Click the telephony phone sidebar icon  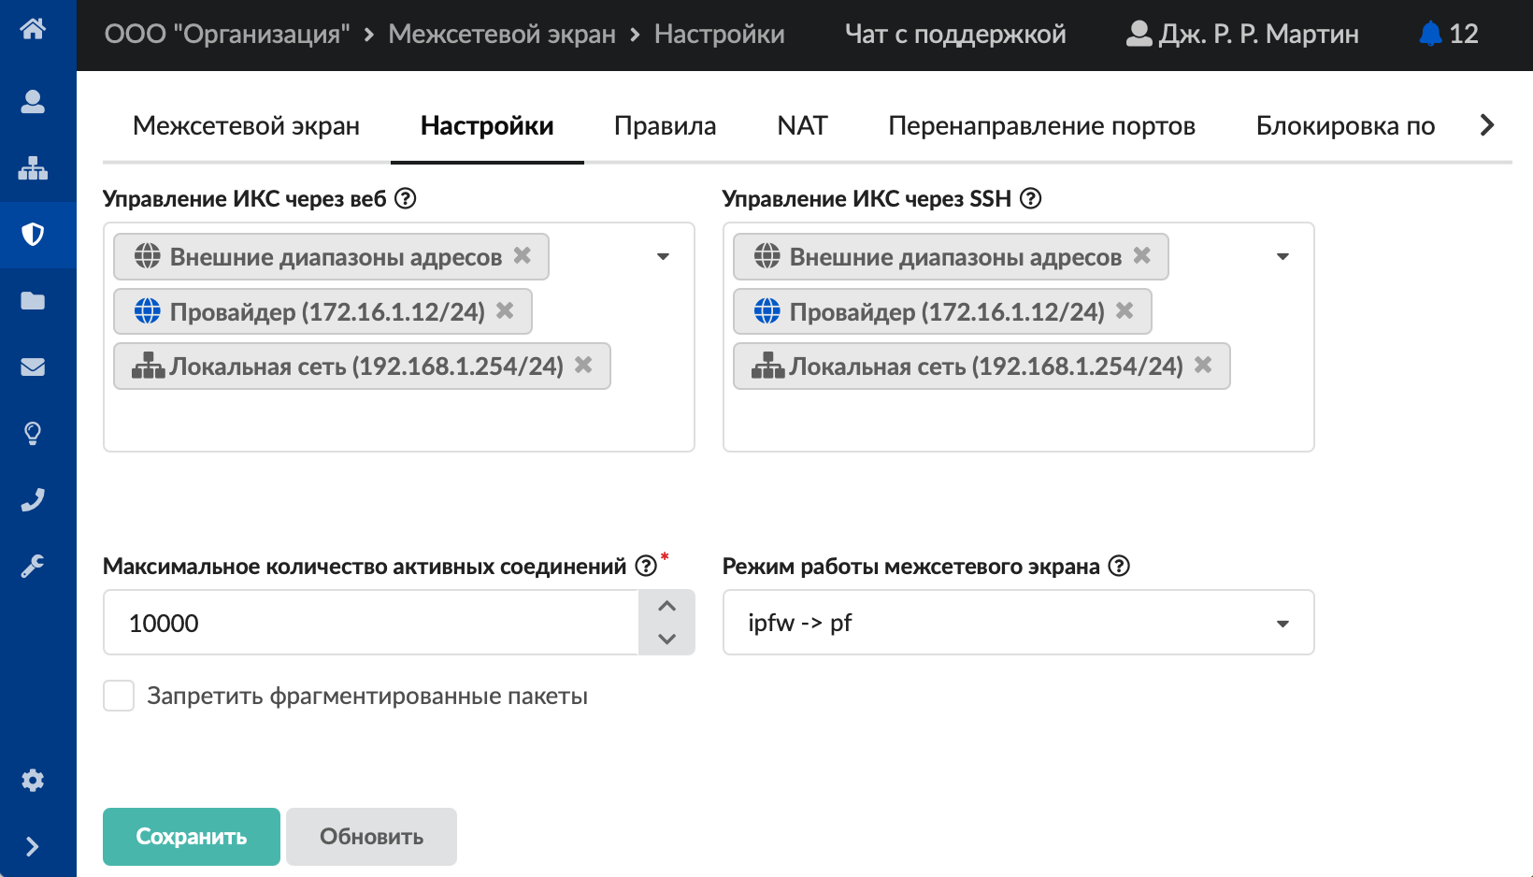(x=33, y=499)
